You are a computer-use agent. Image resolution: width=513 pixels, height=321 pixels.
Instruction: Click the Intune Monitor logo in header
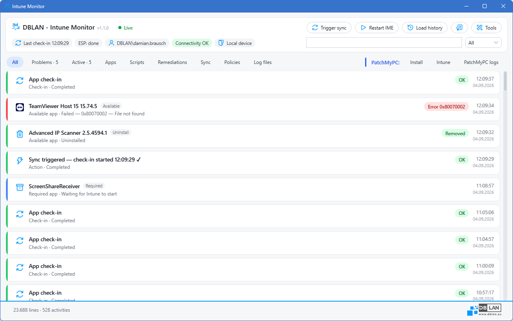coord(16,27)
